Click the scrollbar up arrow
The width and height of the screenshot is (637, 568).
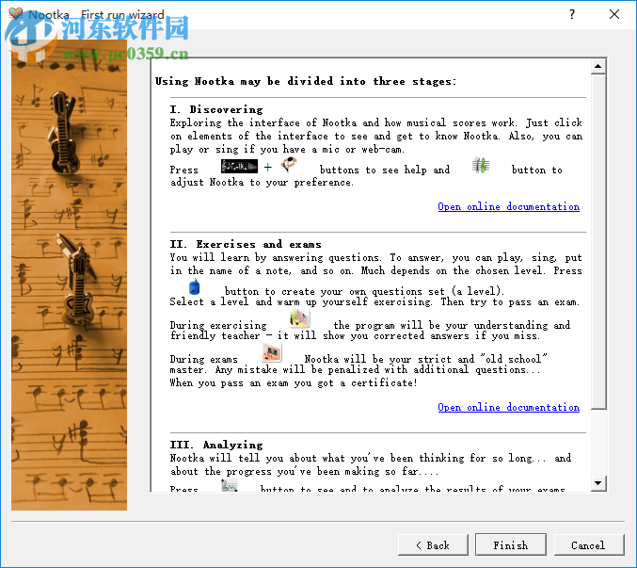coord(598,66)
